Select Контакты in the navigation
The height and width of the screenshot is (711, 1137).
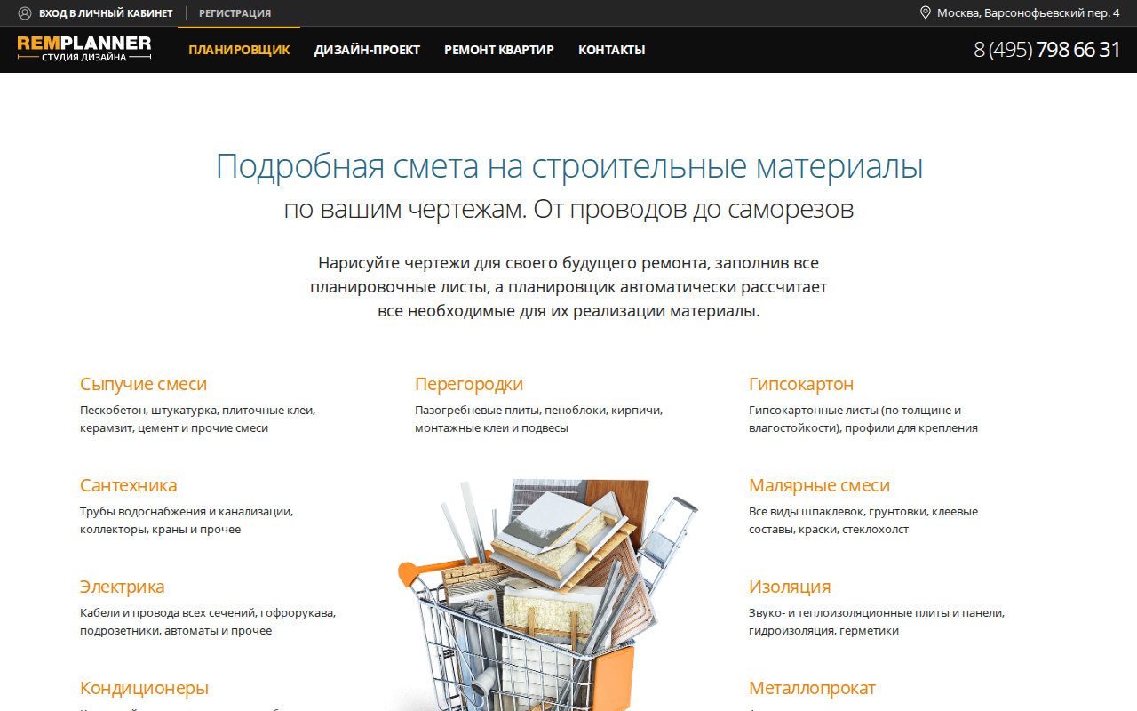612,50
